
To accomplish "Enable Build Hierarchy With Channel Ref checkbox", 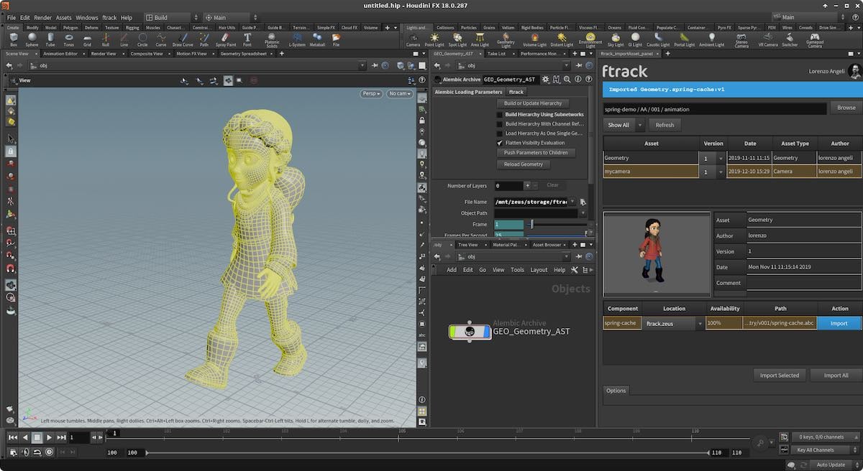I will click(x=500, y=123).
